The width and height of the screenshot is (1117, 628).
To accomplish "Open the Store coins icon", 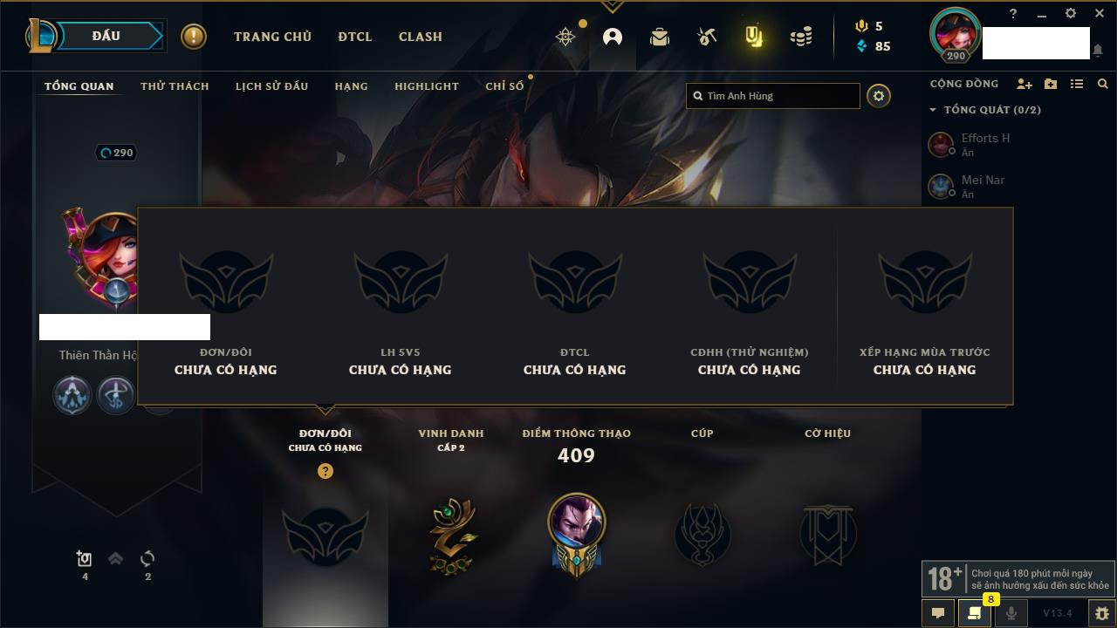I will pyautogui.click(x=801, y=37).
